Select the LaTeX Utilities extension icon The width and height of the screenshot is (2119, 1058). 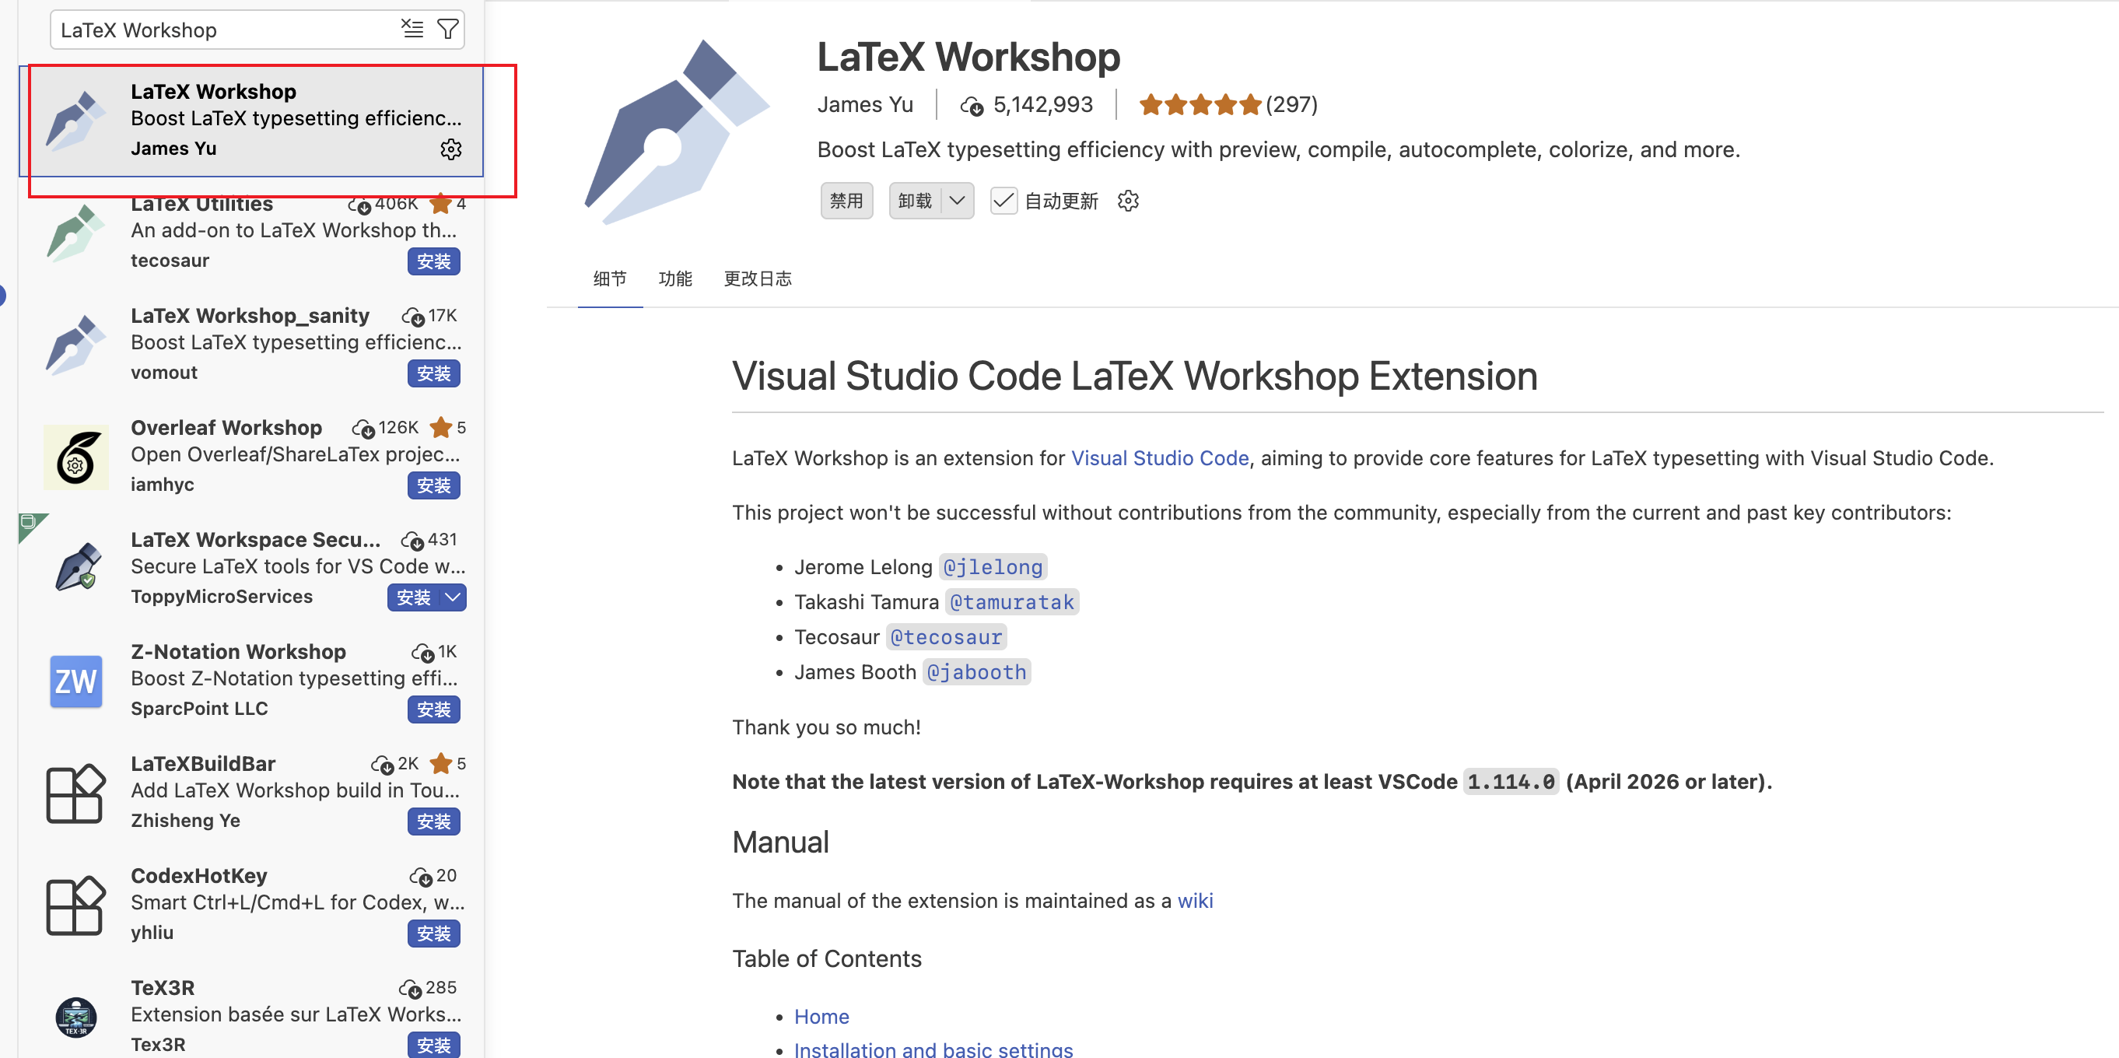tap(75, 233)
